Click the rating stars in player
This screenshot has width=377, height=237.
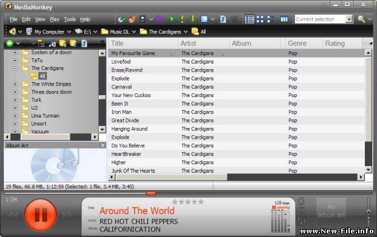(x=188, y=202)
